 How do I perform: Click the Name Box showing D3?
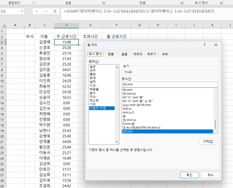click(10, 11)
